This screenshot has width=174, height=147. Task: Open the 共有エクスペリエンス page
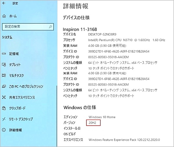point(22,97)
